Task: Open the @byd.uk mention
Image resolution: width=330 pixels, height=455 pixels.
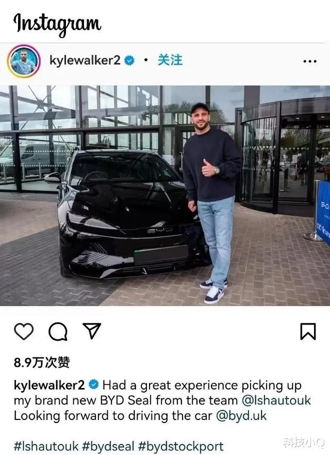Action: click(x=241, y=416)
